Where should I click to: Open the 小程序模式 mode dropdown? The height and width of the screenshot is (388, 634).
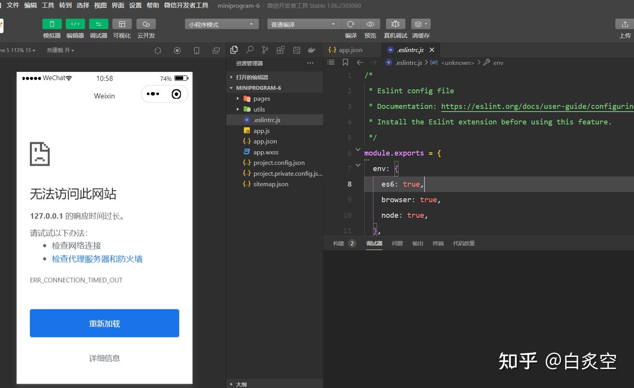(x=222, y=24)
